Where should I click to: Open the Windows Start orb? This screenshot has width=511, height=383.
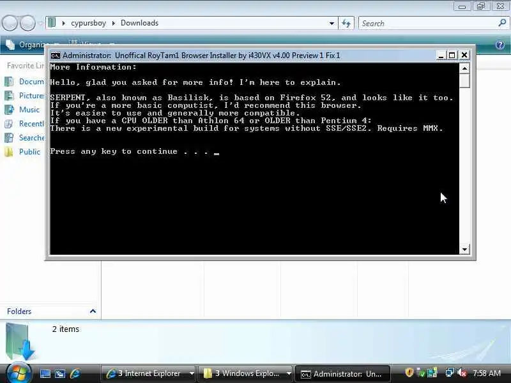19,373
